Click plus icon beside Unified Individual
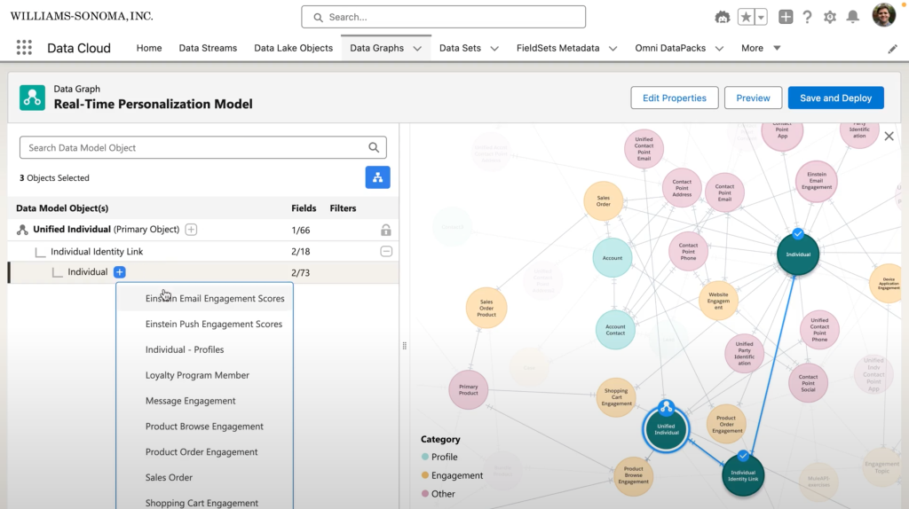This screenshot has width=909, height=509. click(x=191, y=230)
